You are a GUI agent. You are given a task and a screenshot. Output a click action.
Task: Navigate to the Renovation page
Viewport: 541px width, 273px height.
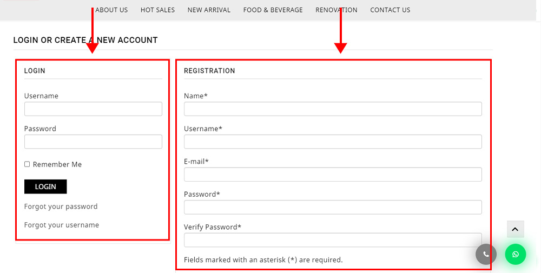(337, 10)
